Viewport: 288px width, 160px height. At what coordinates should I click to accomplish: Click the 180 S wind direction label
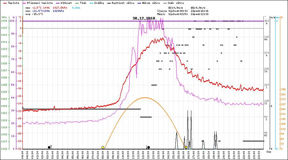pos(267,86)
